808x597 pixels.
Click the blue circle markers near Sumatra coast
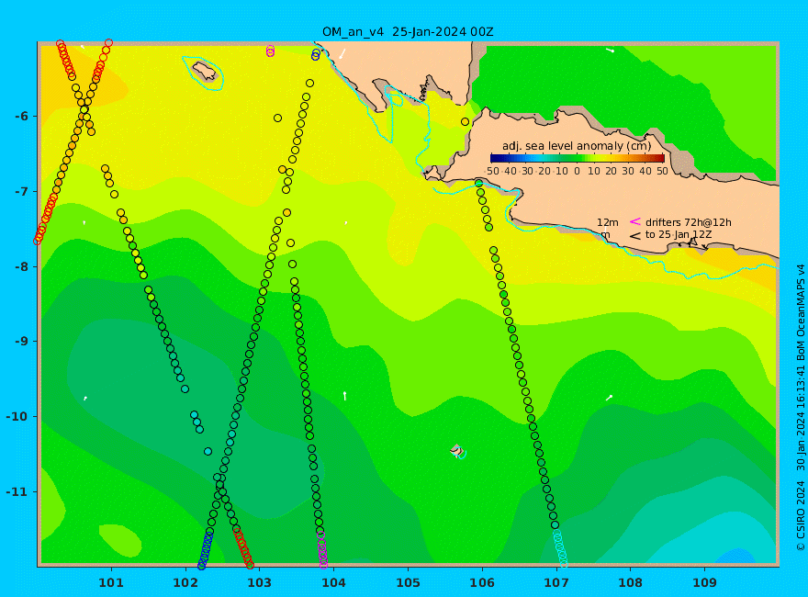(315, 54)
